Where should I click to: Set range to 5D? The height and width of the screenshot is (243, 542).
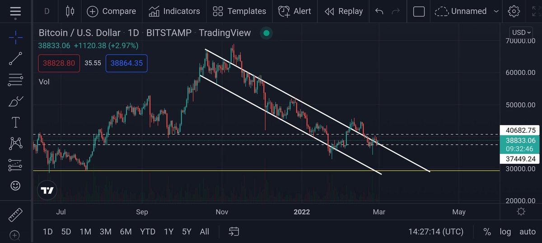(66, 232)
